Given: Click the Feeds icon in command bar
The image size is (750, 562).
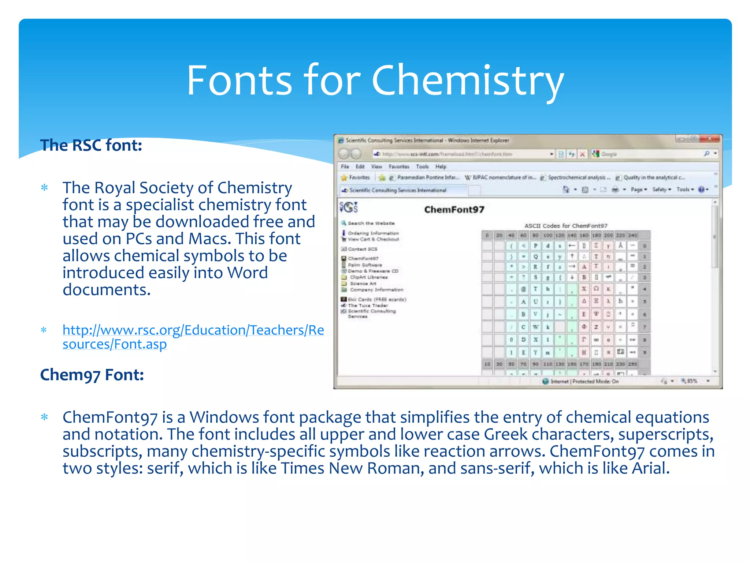Looking at the screenshot, I should (585, 190).
